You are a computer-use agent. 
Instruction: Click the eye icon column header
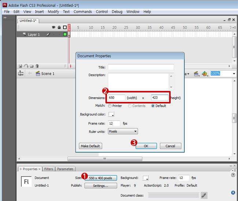click(x=53, y=28)
